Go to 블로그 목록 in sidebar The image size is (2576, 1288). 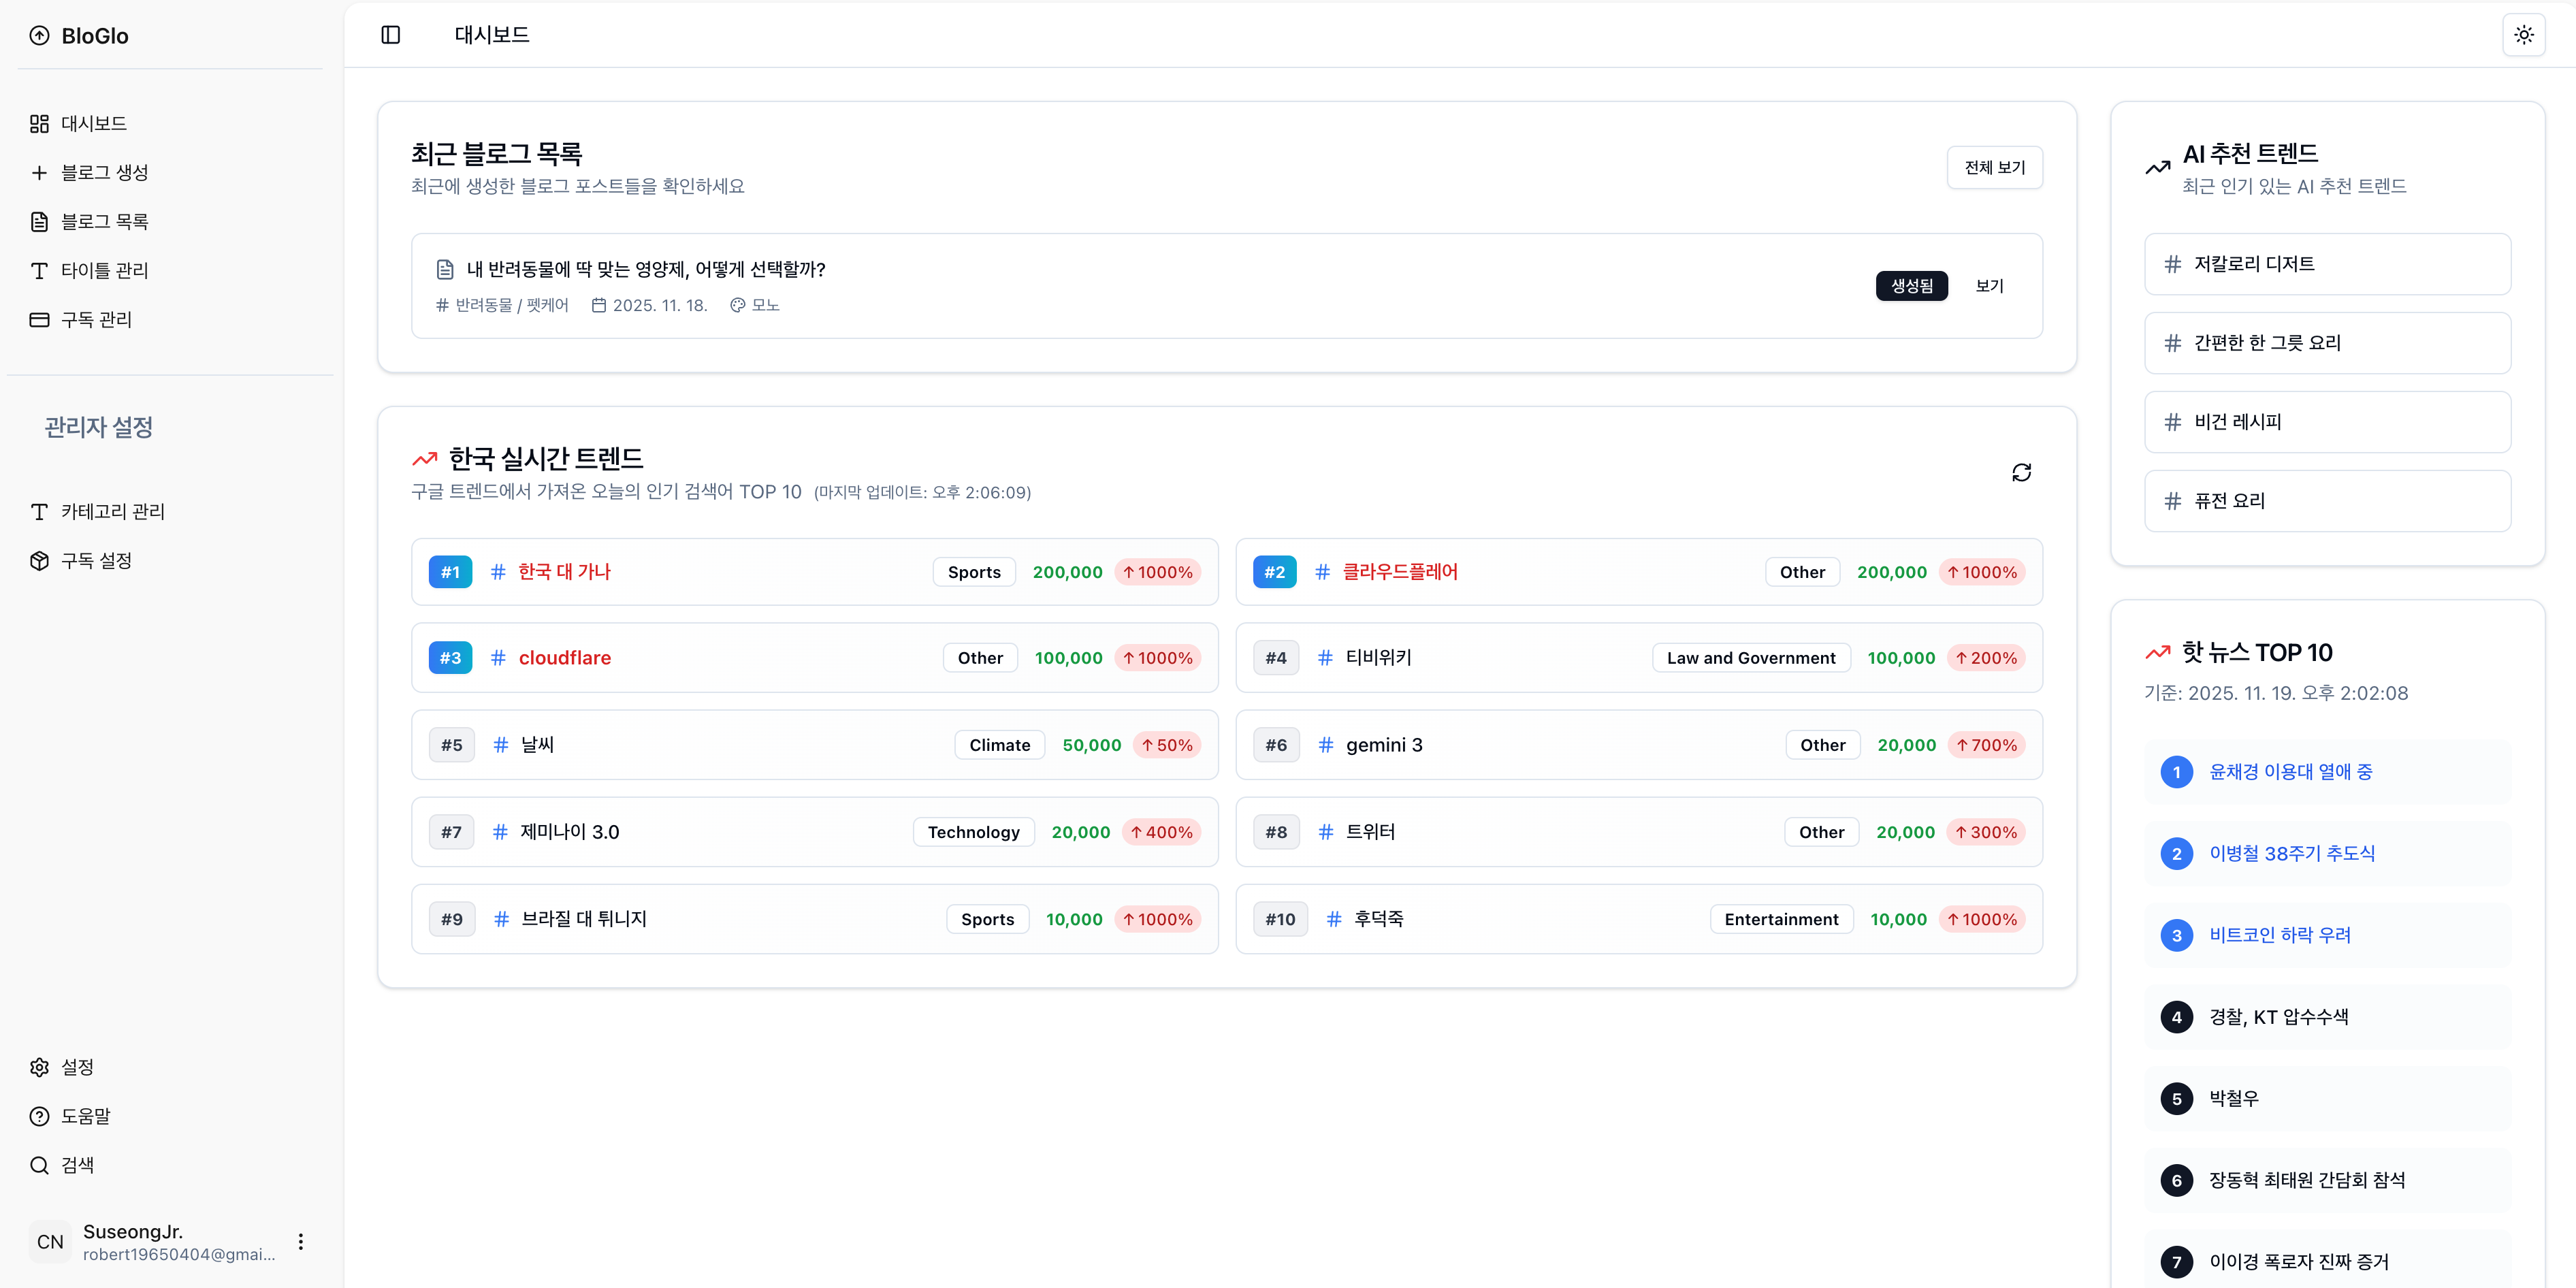tap(104, 221)
